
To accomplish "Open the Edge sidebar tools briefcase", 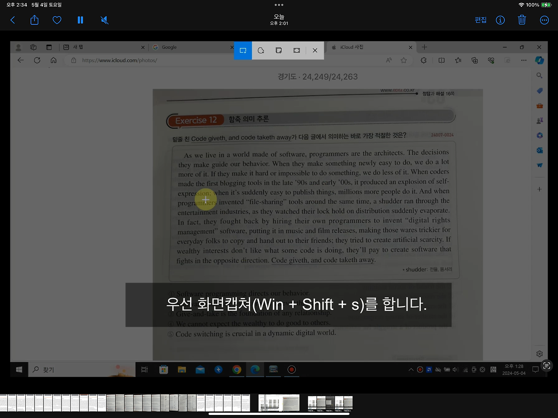I will click(540, 105).
